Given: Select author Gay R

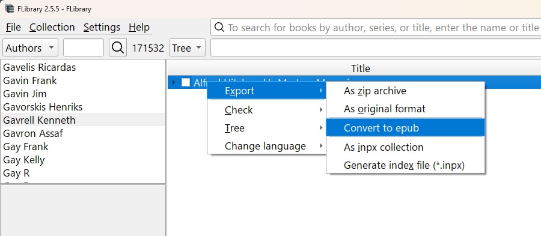Looking at the screenshot, I should [x=83, y=173].
